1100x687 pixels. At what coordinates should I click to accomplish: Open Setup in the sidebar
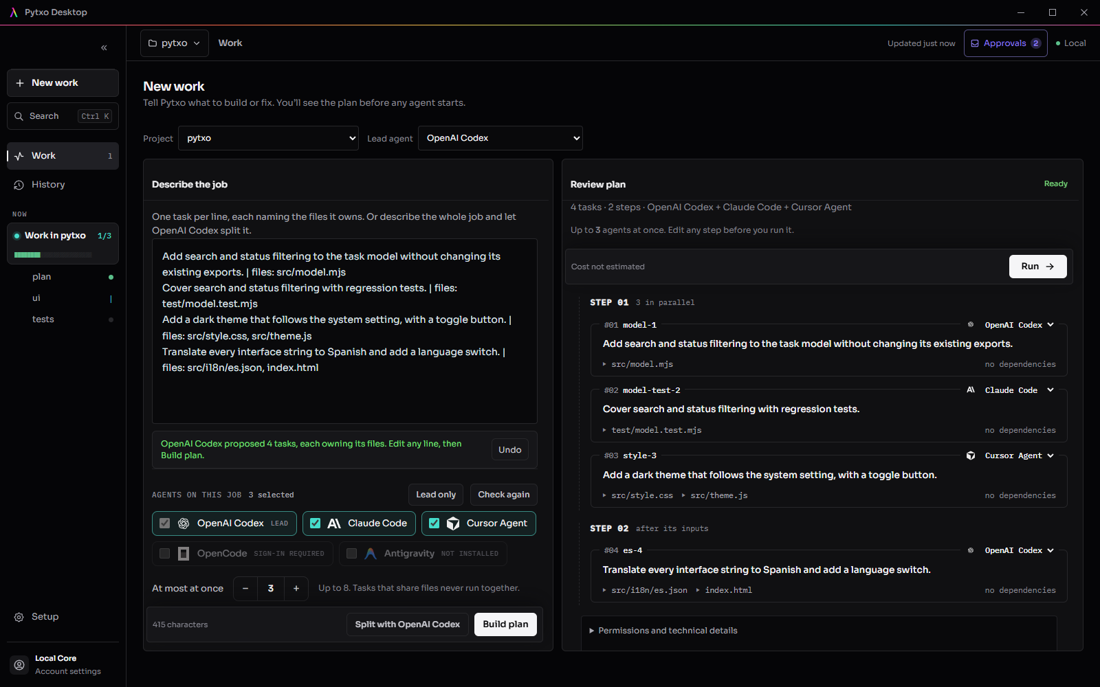click(x=63, y=617)
